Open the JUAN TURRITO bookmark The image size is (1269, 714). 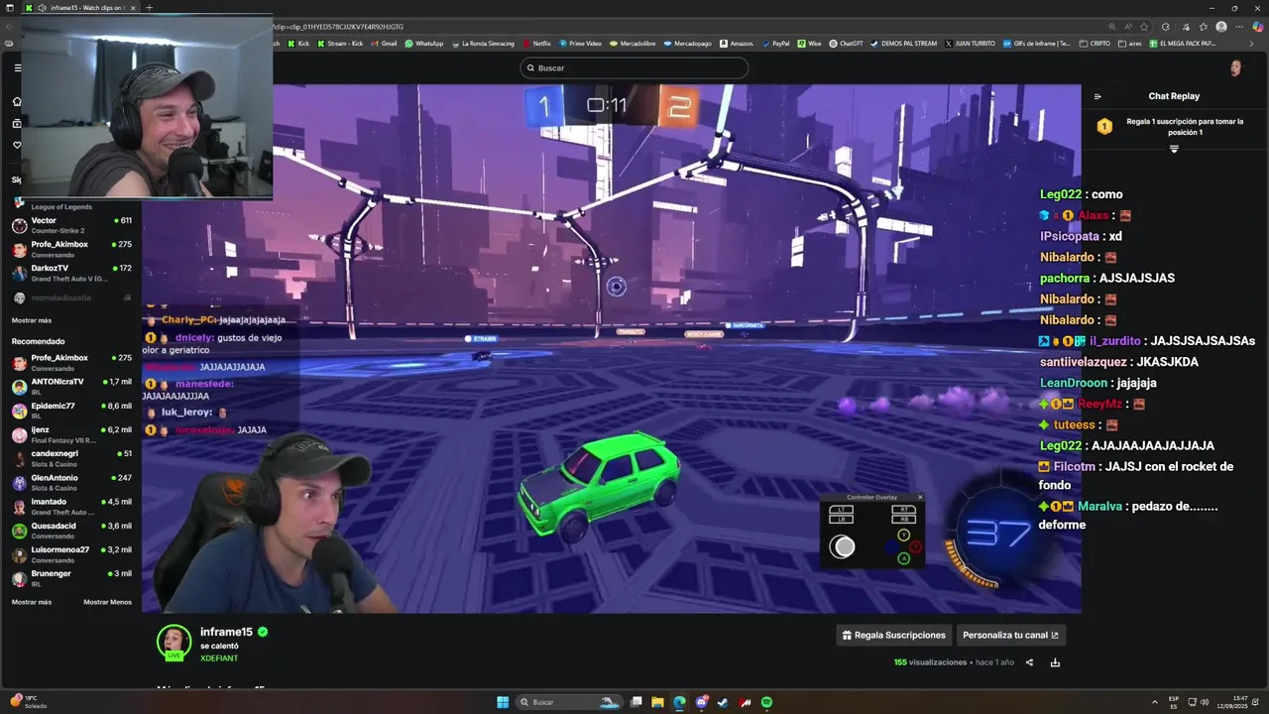click(970, 44)
